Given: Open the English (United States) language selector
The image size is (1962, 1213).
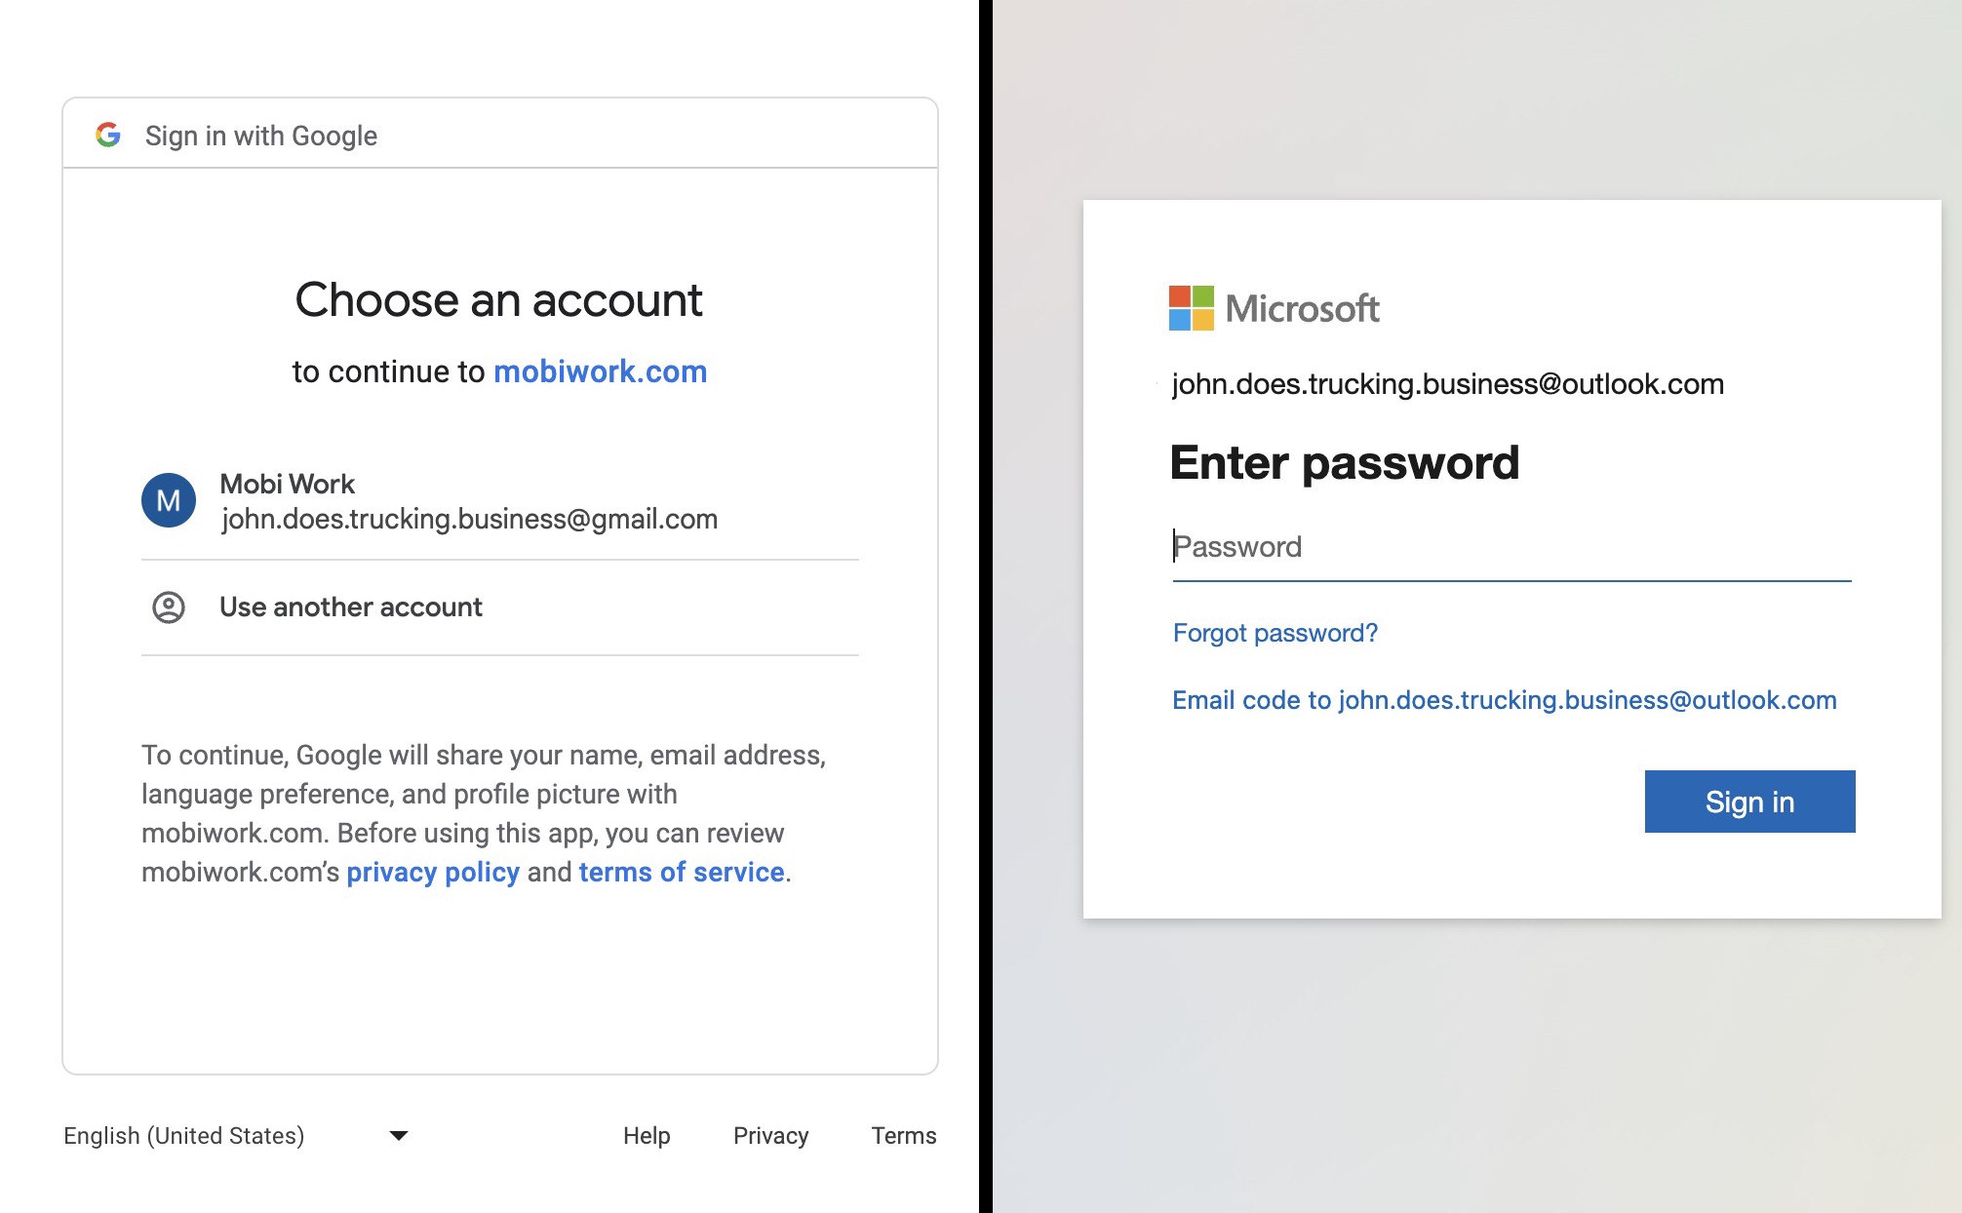Looking at the screenshot, I should pos(184,1136).
